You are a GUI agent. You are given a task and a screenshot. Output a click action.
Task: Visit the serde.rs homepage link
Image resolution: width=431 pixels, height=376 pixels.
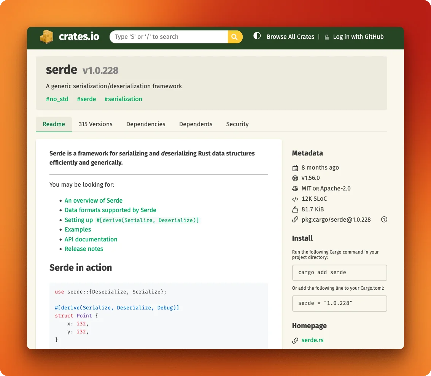tap(312, 340)
